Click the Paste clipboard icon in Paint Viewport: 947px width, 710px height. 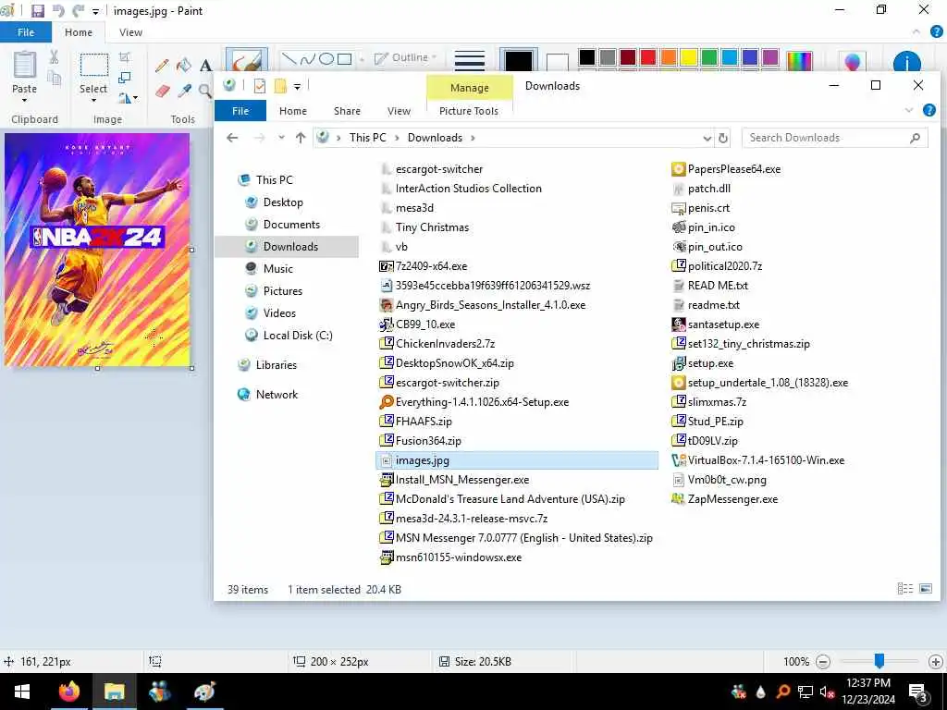(25, 64)
